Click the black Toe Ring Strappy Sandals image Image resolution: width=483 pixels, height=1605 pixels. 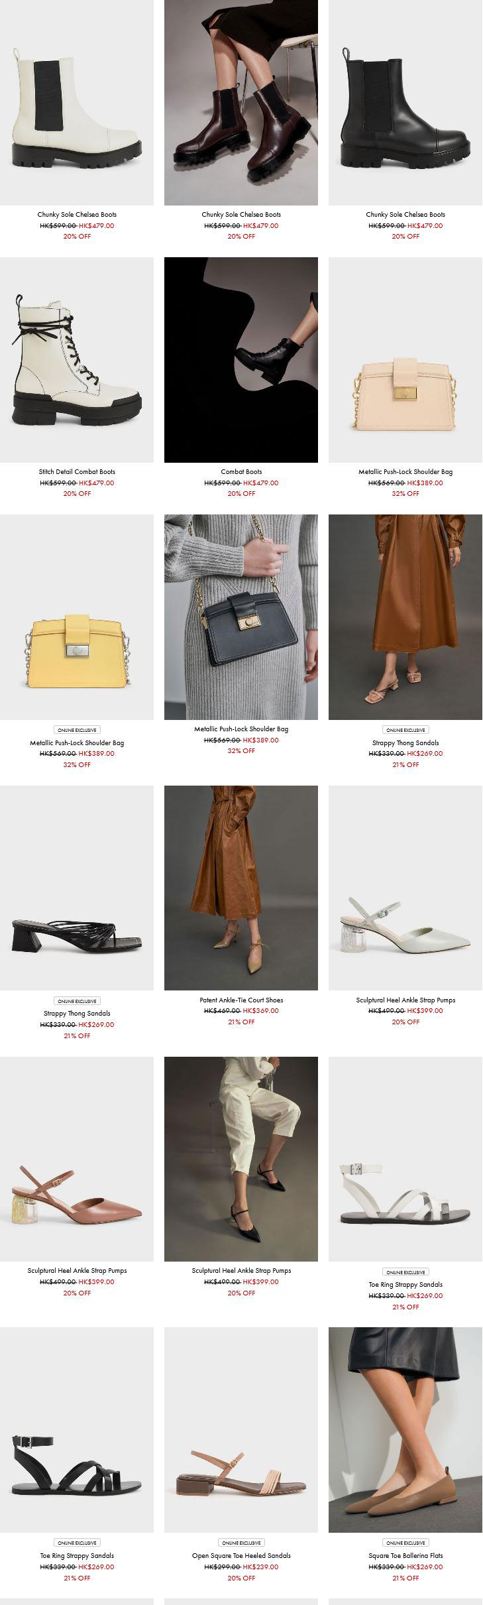pos(77,1429)
